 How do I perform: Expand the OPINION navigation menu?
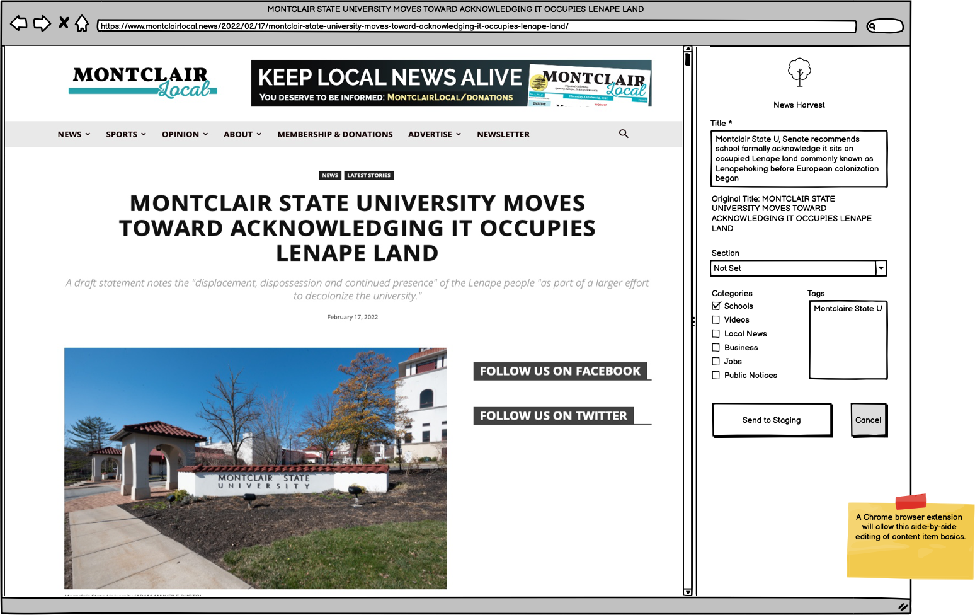185,134
